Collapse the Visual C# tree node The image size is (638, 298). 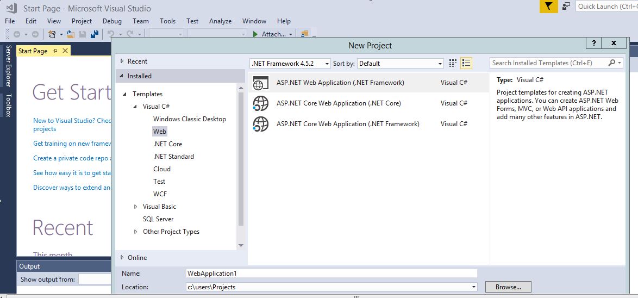135,107
